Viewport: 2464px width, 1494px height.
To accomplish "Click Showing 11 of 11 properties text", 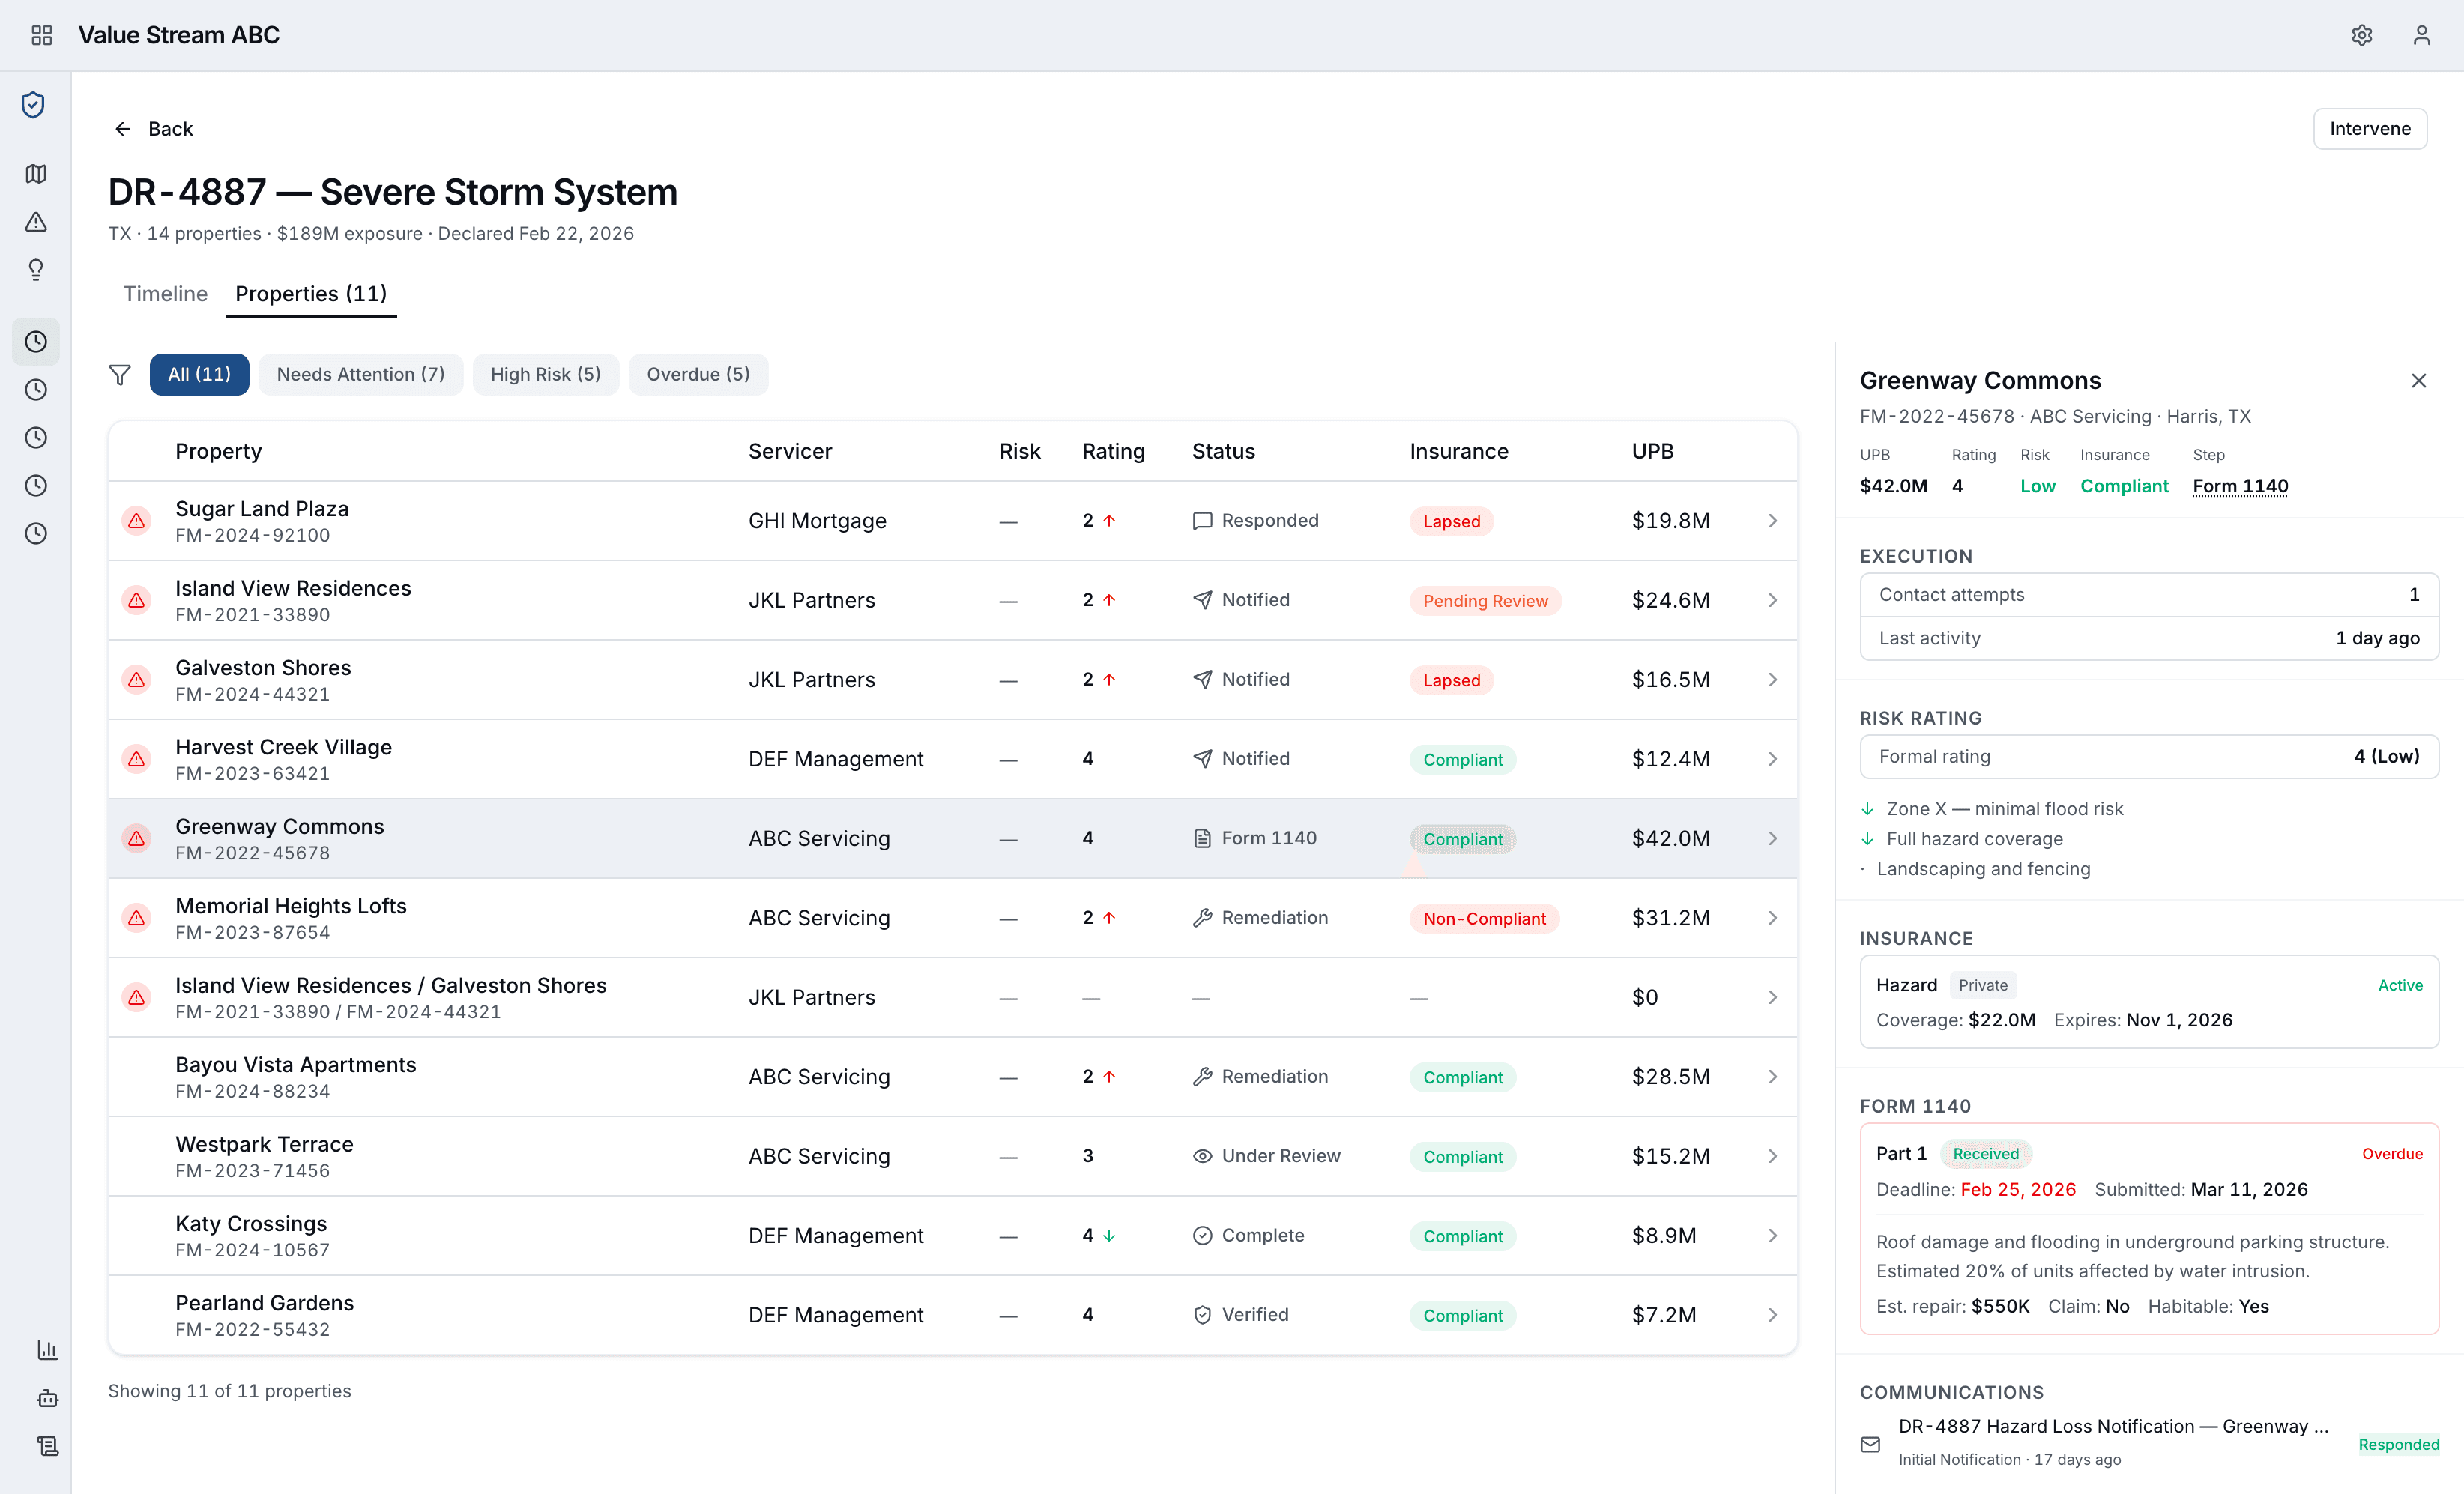I will tap(229, 1391).
